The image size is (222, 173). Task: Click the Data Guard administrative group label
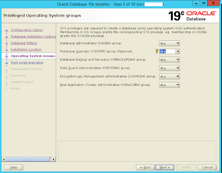[95, 68]
